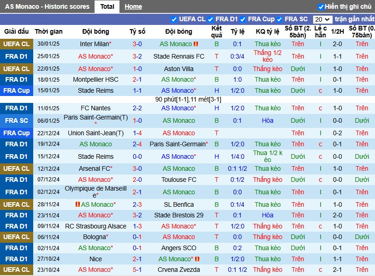Screen dimensions: 375x276
Task: Click the Kết quả column header
Action: pyautogui.click(x=216, y=31)
